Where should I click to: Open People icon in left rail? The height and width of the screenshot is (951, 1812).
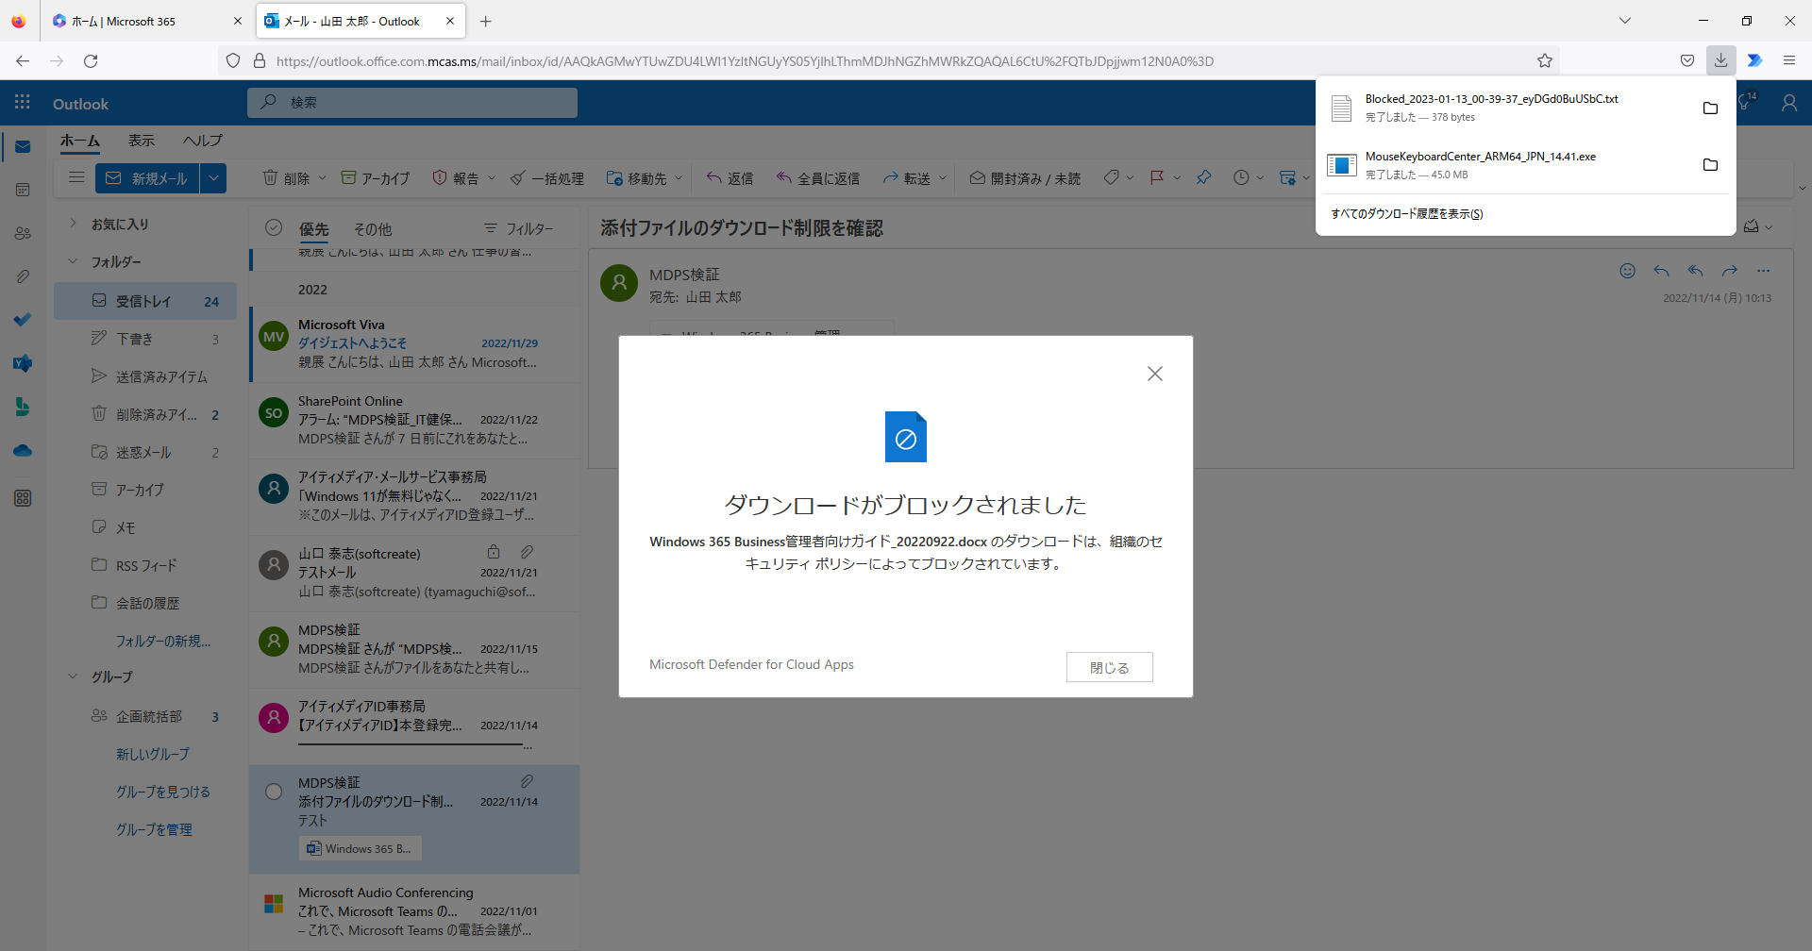[23, 233]
